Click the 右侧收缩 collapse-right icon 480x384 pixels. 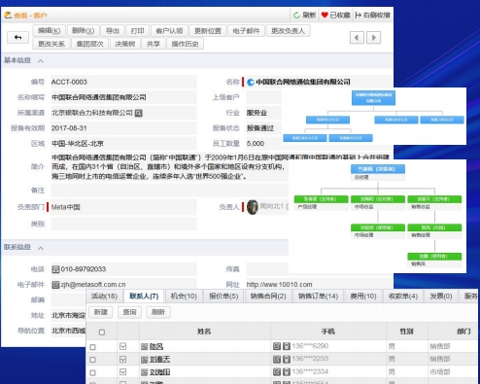(x=359, y=15)
